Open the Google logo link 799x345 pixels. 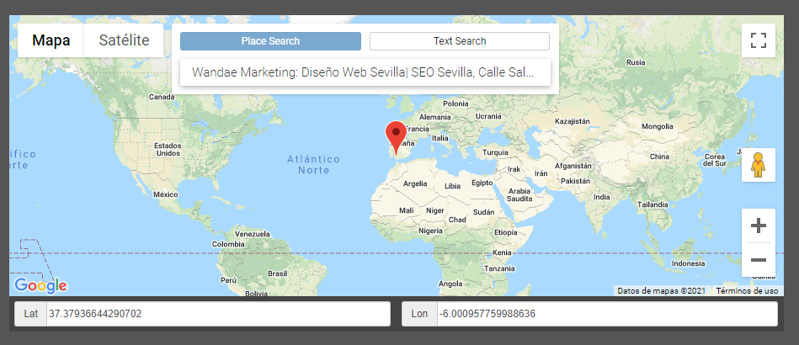[40, 286]
